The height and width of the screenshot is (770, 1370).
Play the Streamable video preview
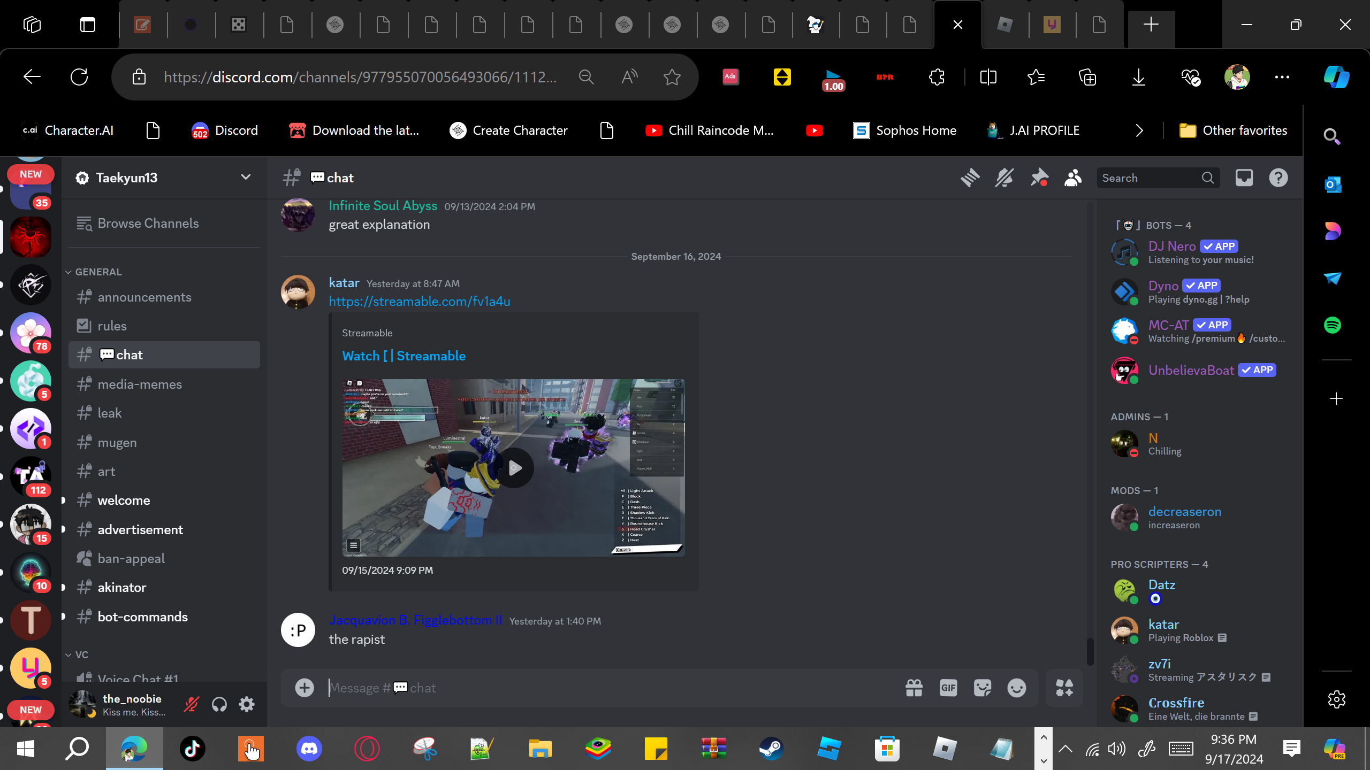coord(514,468)
